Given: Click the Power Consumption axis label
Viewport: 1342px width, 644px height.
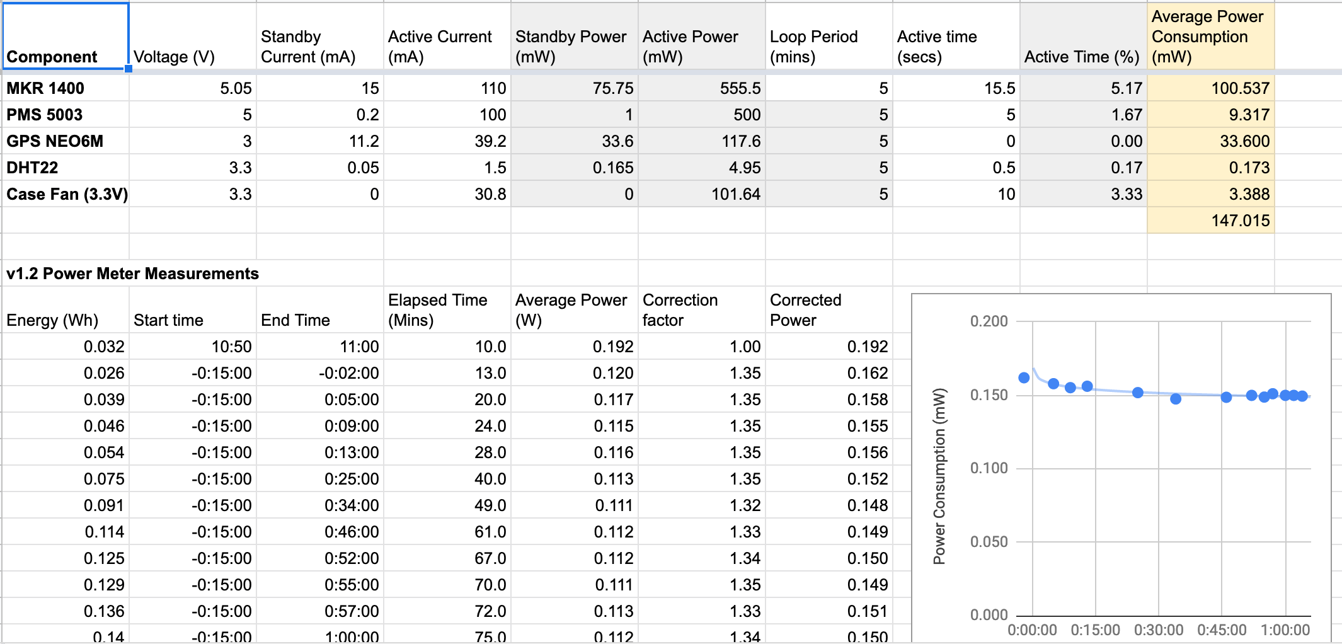Looking at the screenshot, I should (x=939, y=476).
